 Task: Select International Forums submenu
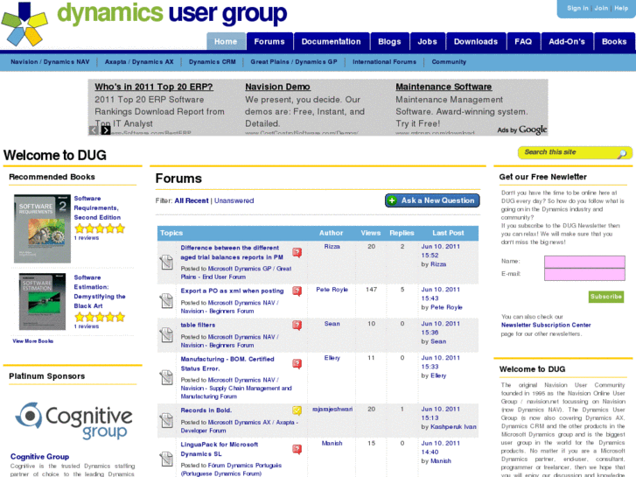click(x=385, y=62)
